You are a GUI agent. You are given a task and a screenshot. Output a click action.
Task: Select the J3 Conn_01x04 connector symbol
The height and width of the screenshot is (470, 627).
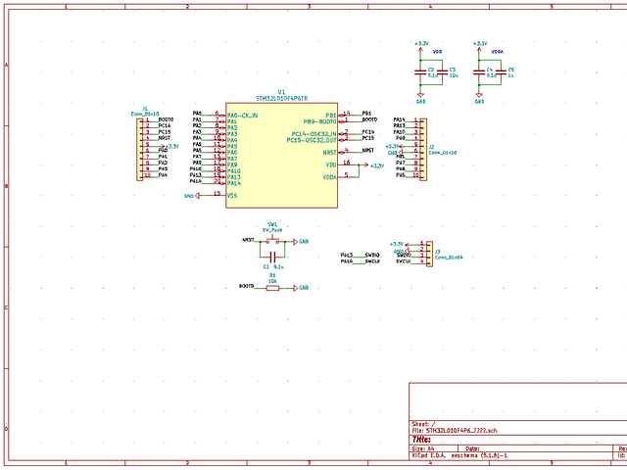[x=429, y=254]
